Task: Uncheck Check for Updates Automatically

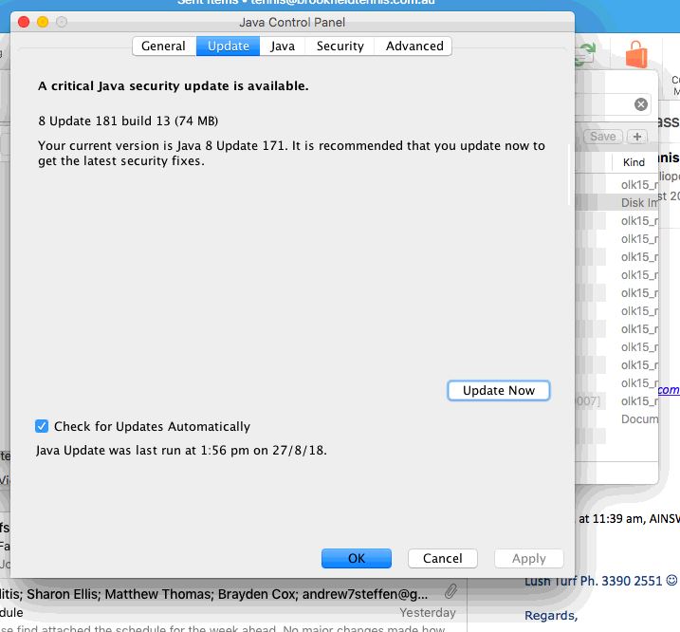Action: pyautogui.click(x=42, y=426)
